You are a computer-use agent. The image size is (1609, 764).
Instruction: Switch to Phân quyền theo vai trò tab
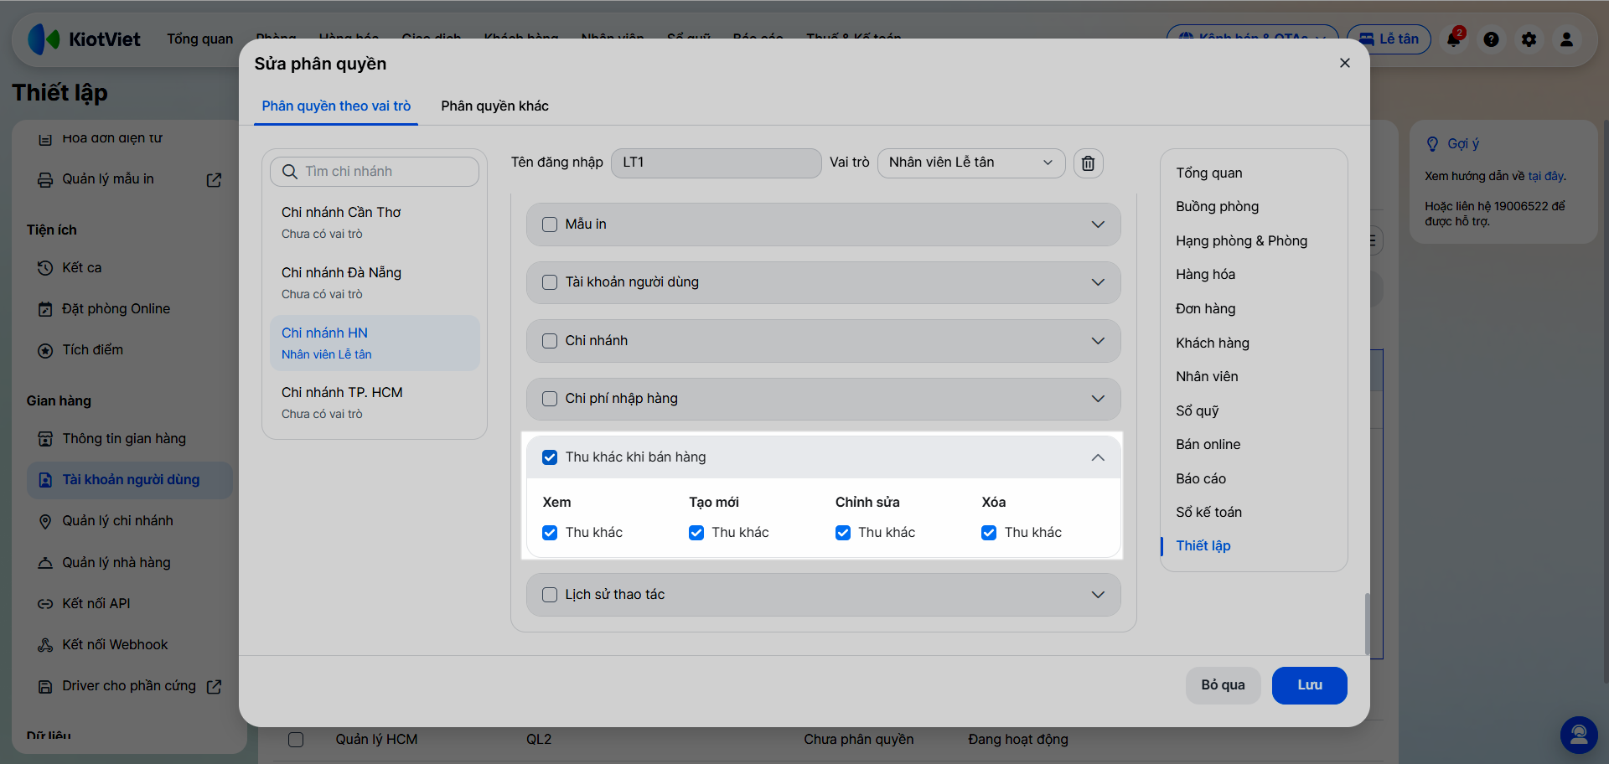click(x=336, y=106)
